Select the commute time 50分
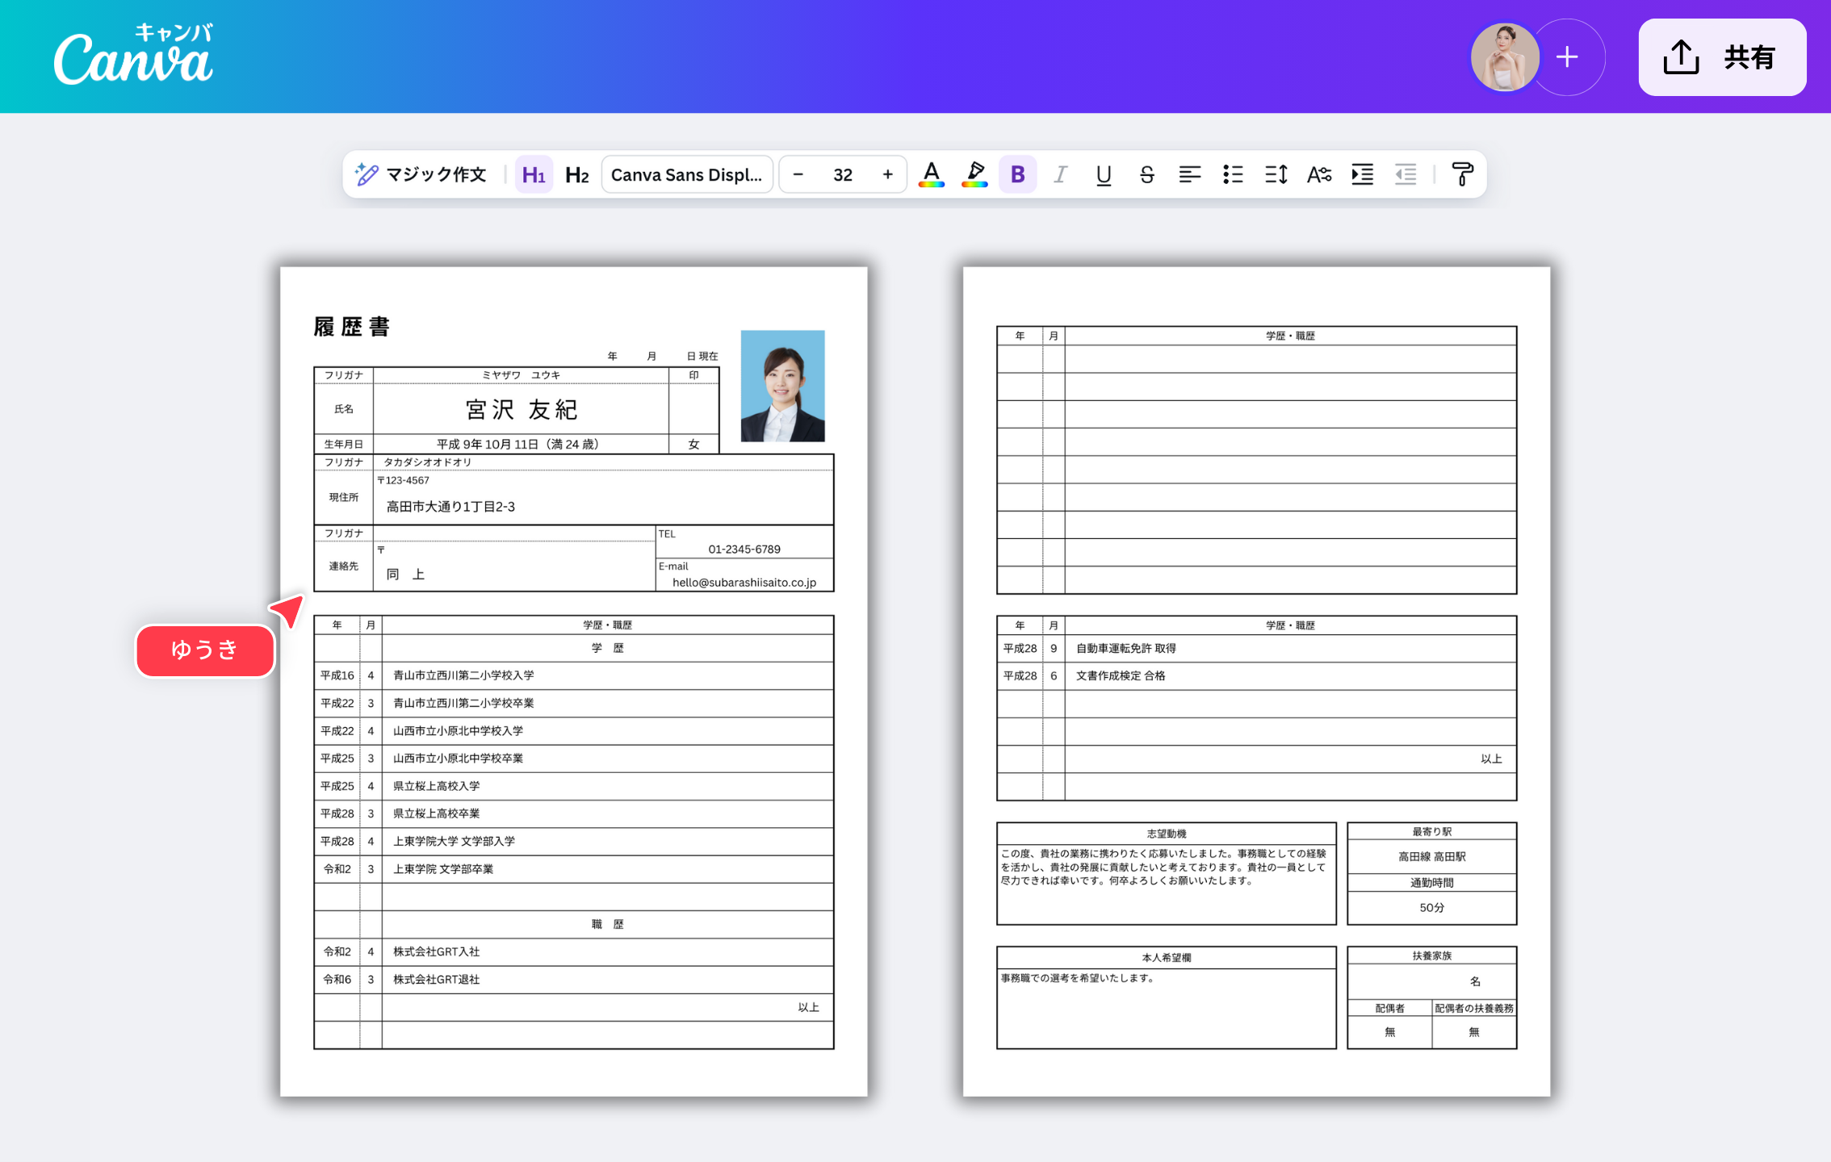1831x1162 pixels. click(1432, 908)
